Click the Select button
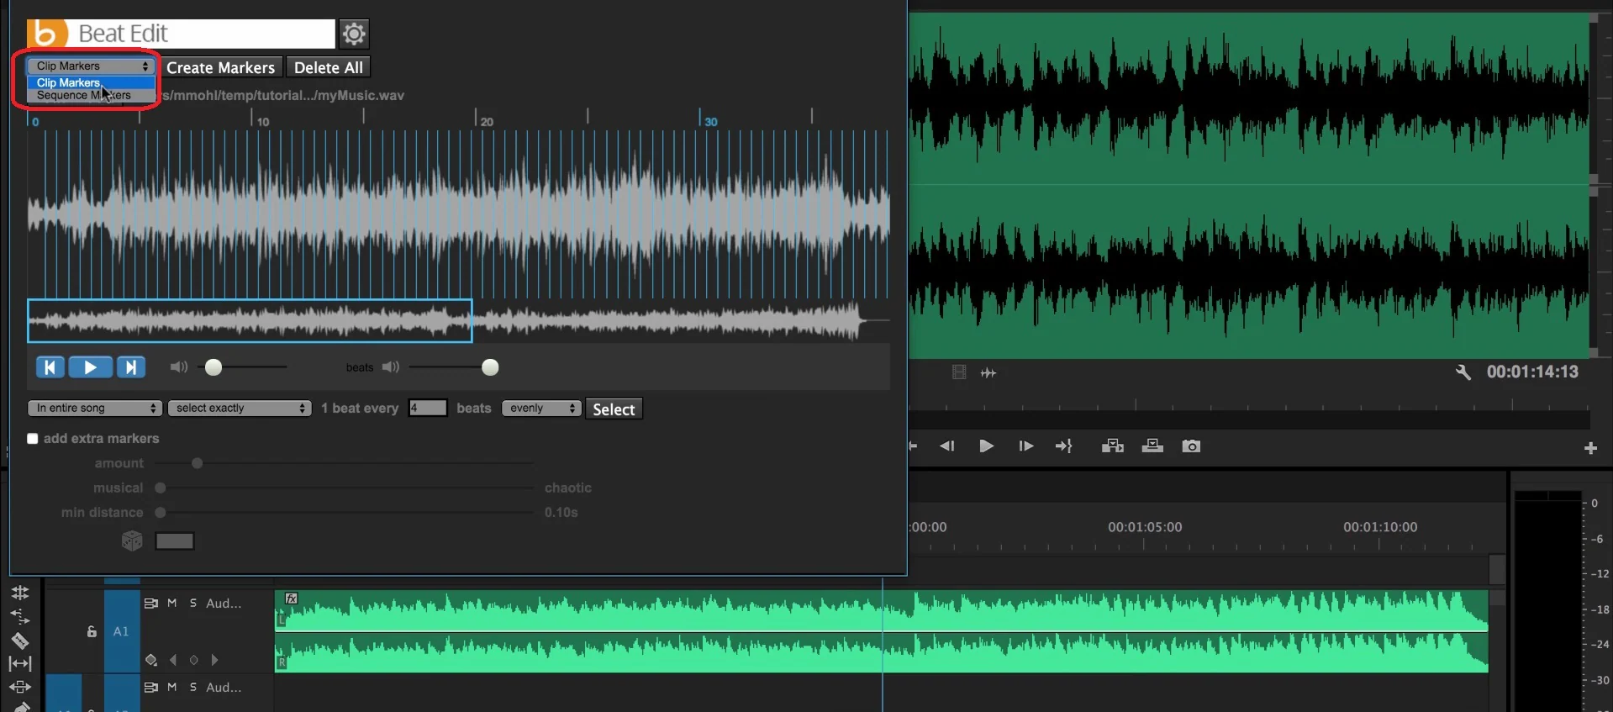Image resolution: width=1613 pixels, height=712 pixels. tap(614, 409)
